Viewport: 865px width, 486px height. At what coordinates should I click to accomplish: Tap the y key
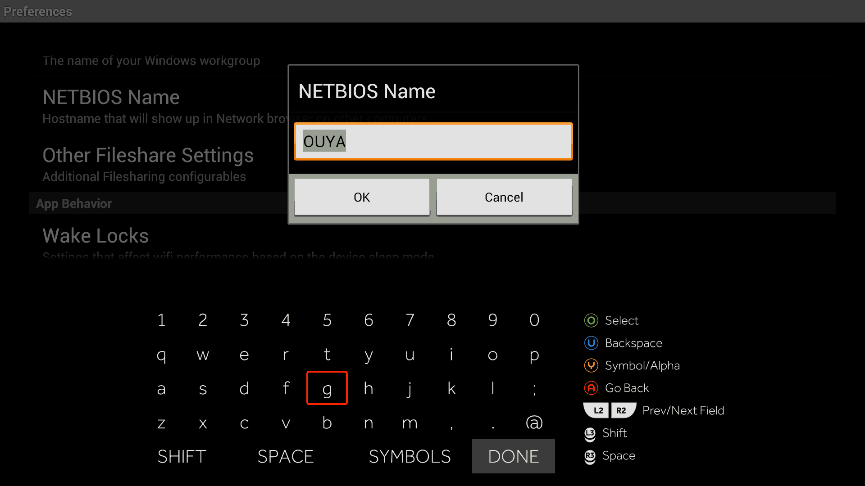point(369,355)
